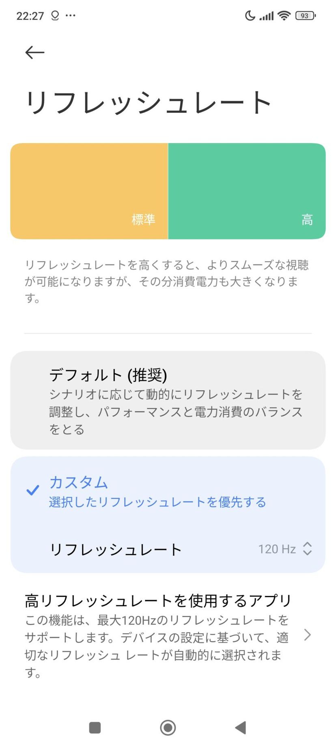Tap the cellular signal strength icon

click(267, 16)
